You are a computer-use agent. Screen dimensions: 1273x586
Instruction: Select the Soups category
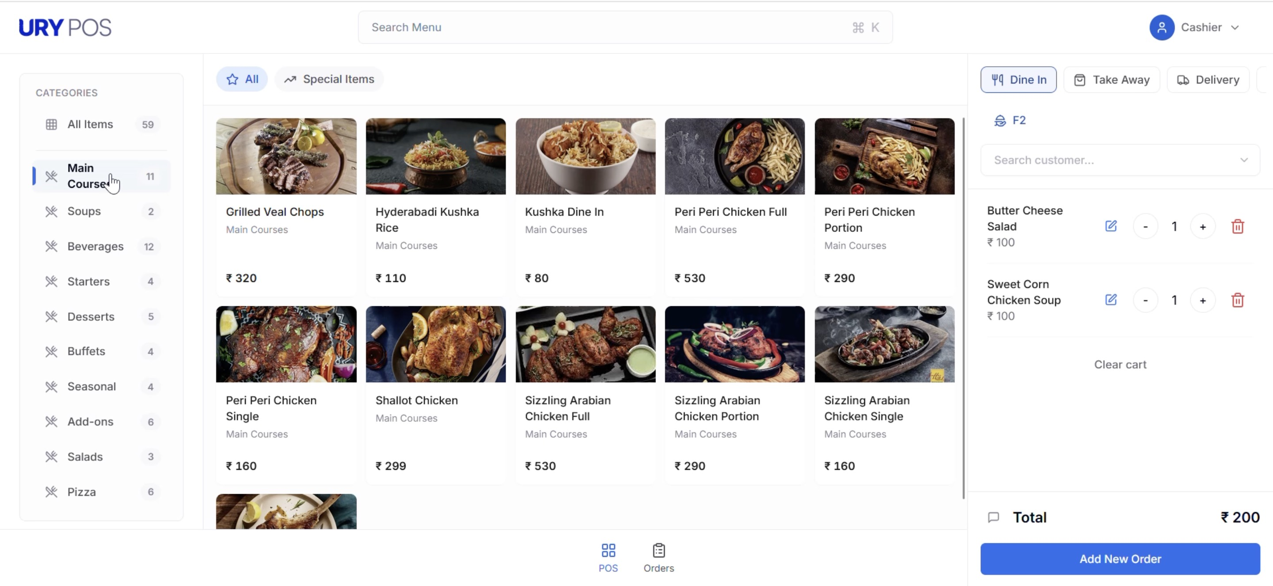click(x=84, y=211)
